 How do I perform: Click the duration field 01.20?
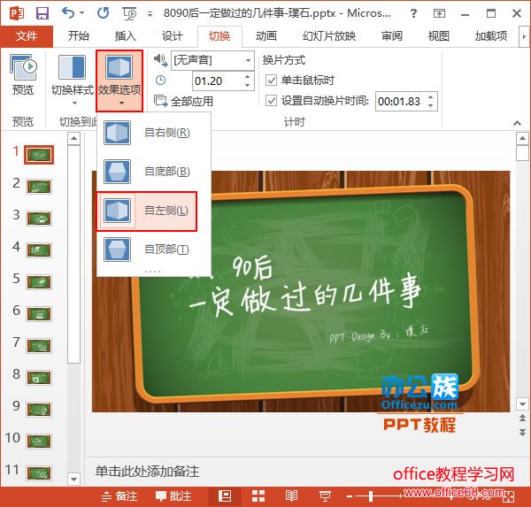click(x=217, y=81)
